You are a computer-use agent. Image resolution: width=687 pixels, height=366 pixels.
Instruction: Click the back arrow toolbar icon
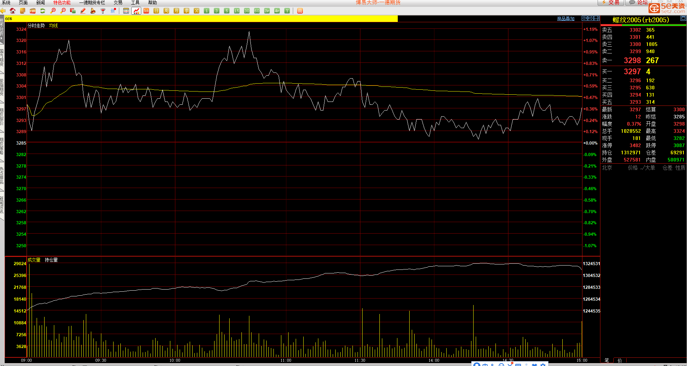(3, 11)
